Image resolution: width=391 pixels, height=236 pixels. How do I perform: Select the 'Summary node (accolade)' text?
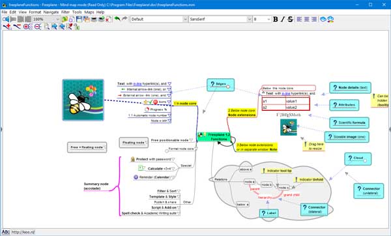coord(96,186)
